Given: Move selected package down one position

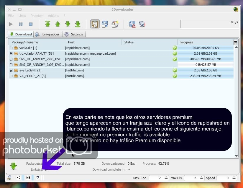Looking at the screenshot, I should 68,24.
